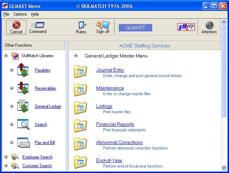Expand the General Ledger tree node
229x173 pixels.
(12, 106)
